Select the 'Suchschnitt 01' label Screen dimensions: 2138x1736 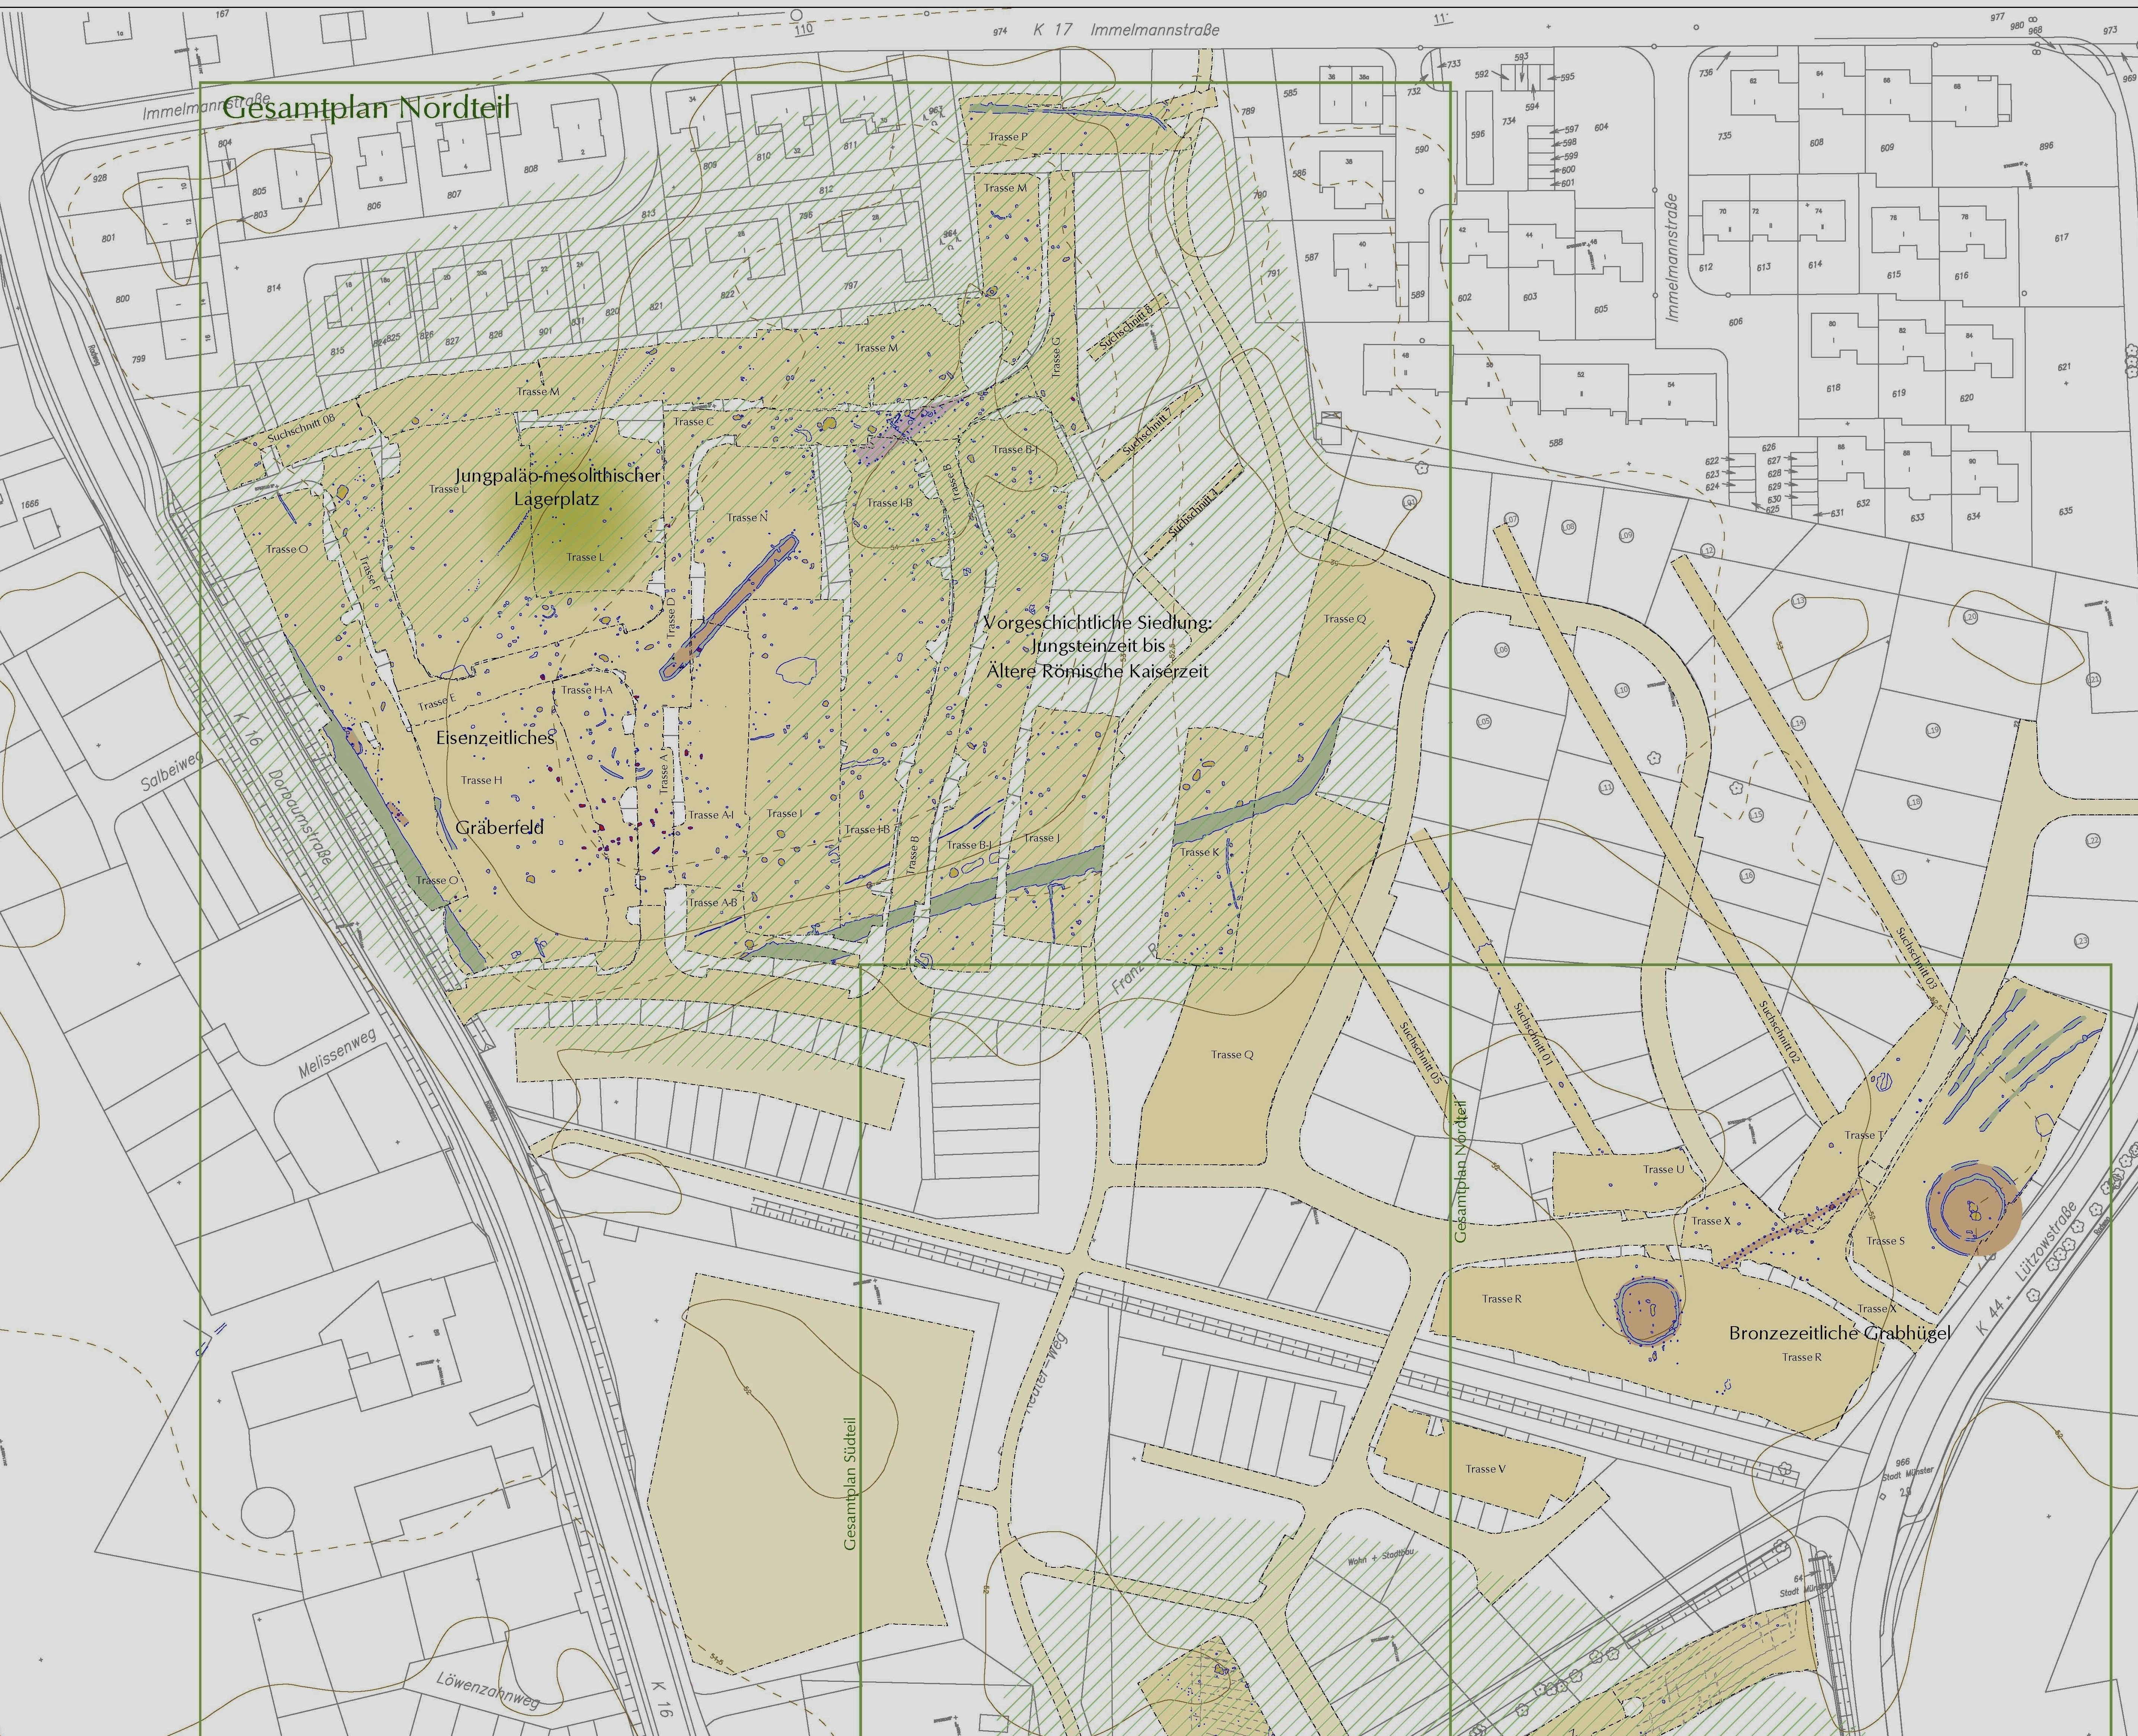(1534, 1035)
